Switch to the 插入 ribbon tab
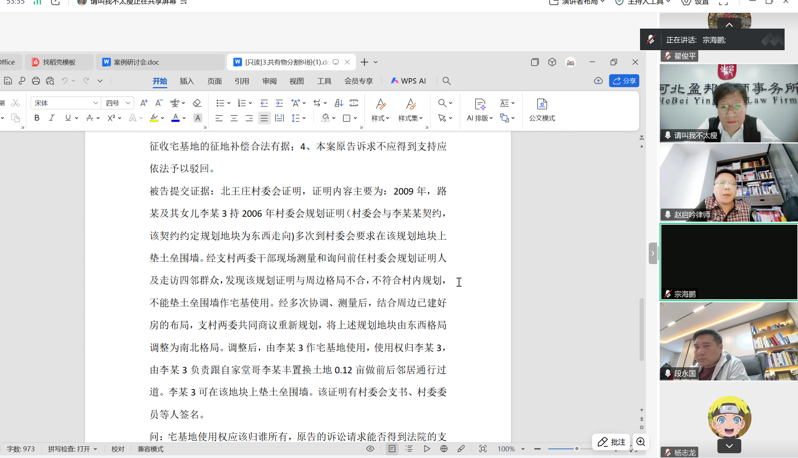The image size is (798, 458). pyautogui.click(x=187, y=81)
